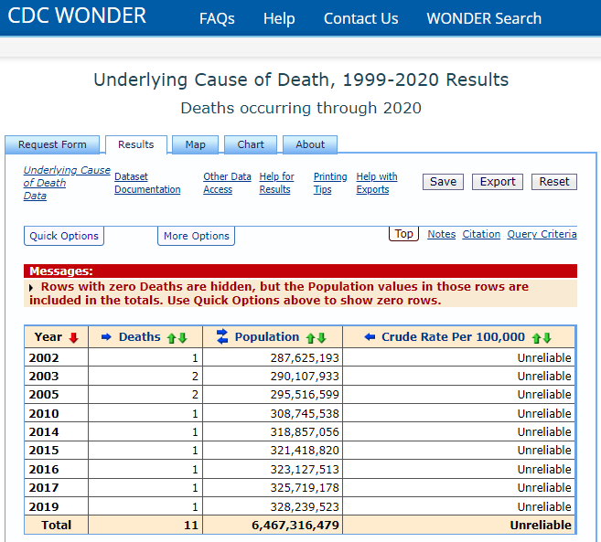Open Other Data Access link
The image size is (601, 542).
(227, 183)
